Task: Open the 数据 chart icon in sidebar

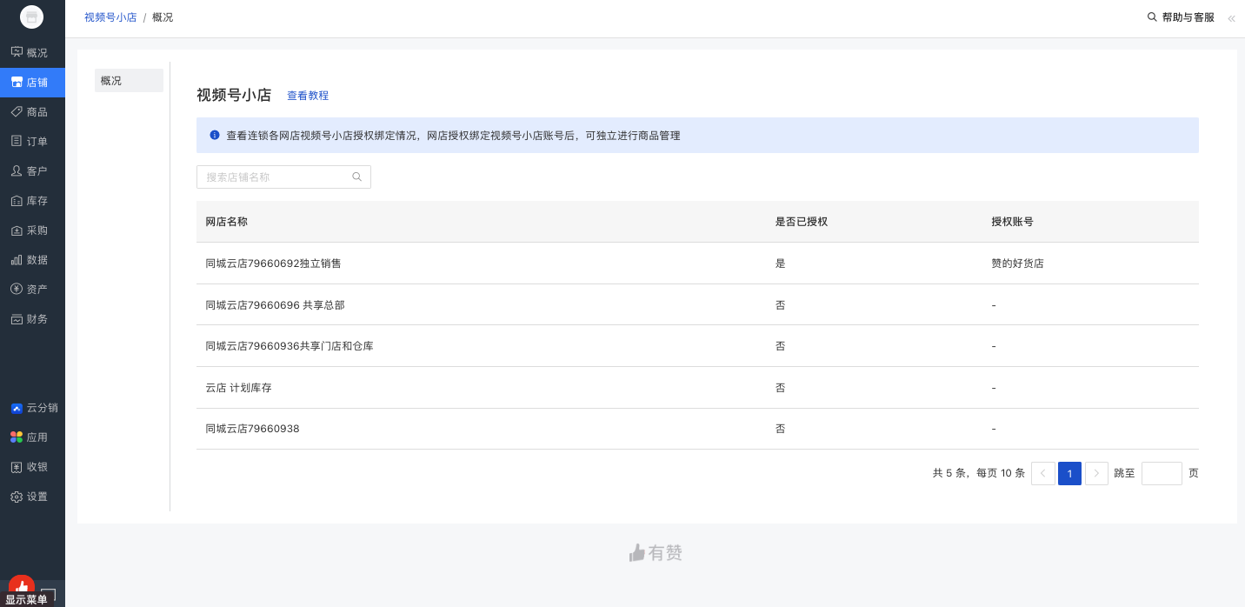Action: 17,260
